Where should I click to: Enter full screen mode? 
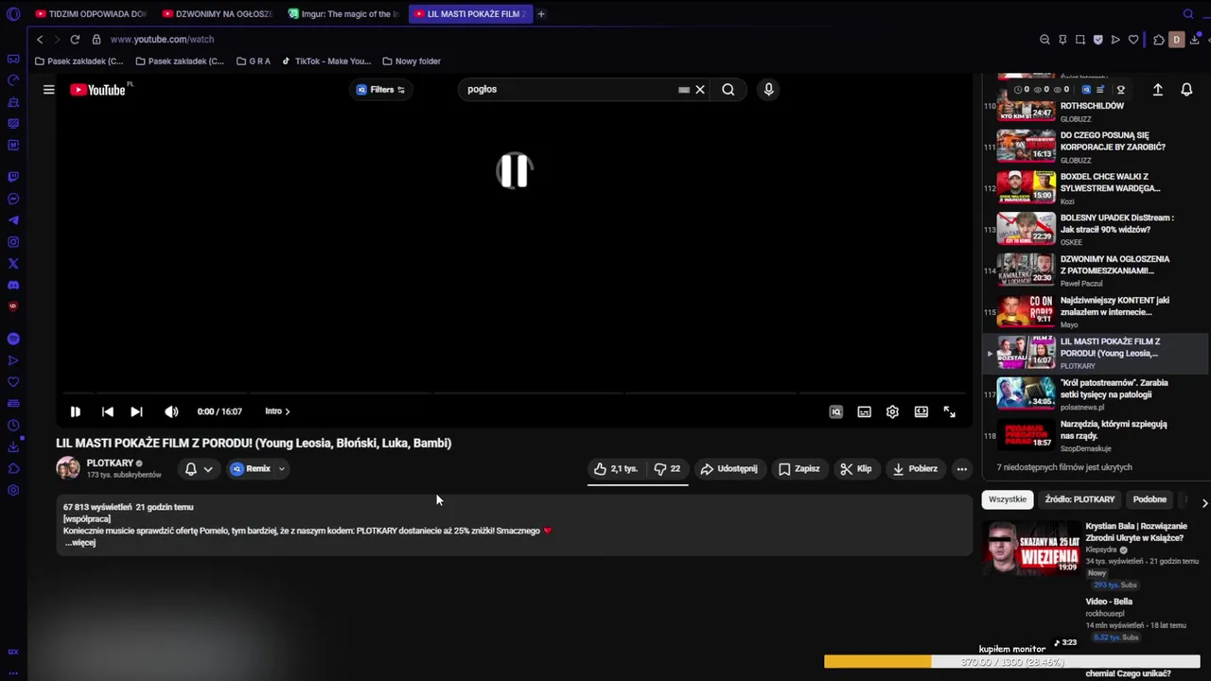click(949, 411)
